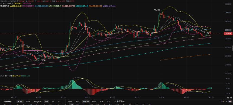Toggle 自动 auto scale button
This screenshot has width=233, height=105.
click(230, 101)
